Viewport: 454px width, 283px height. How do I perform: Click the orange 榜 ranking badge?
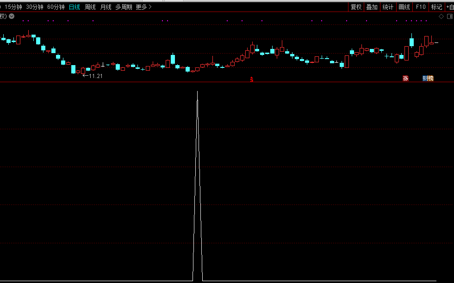click(x=431, y=78)
